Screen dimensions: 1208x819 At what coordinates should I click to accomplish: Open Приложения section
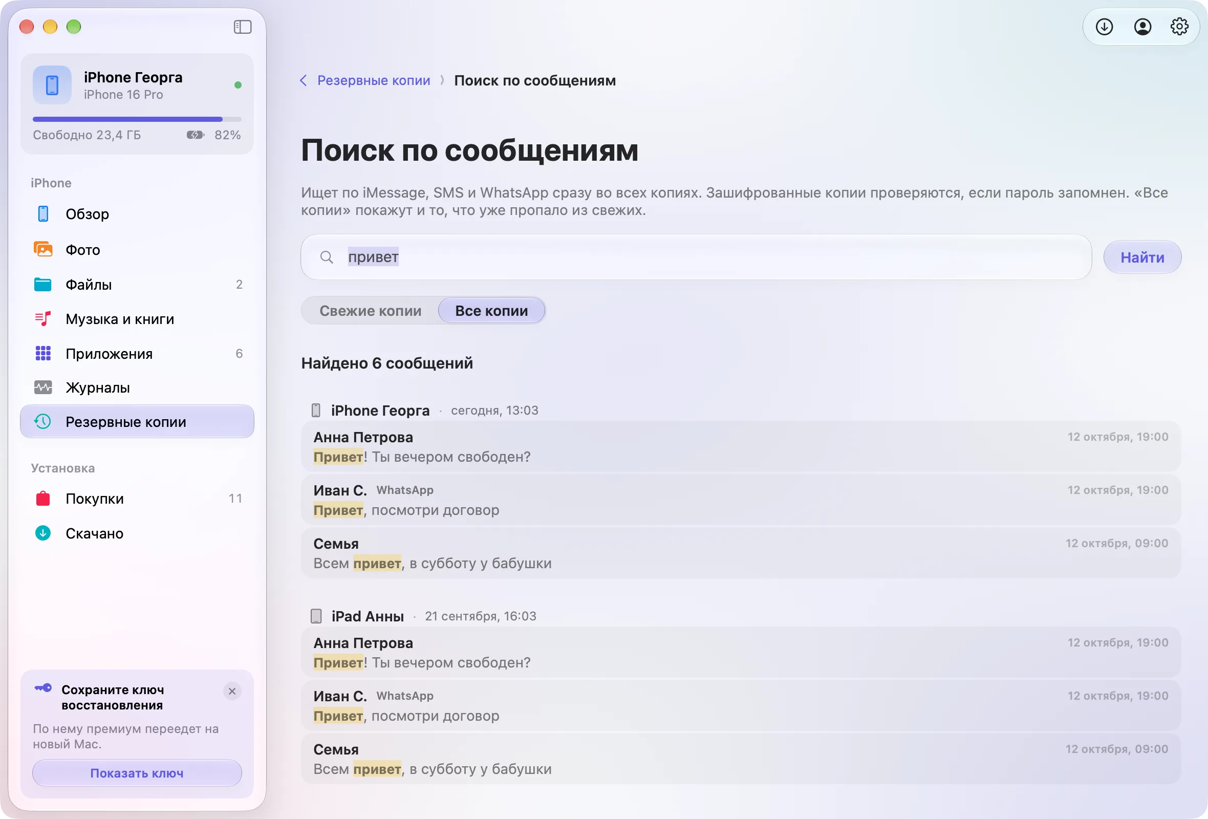pyautogui.click(x=137, y=353)
